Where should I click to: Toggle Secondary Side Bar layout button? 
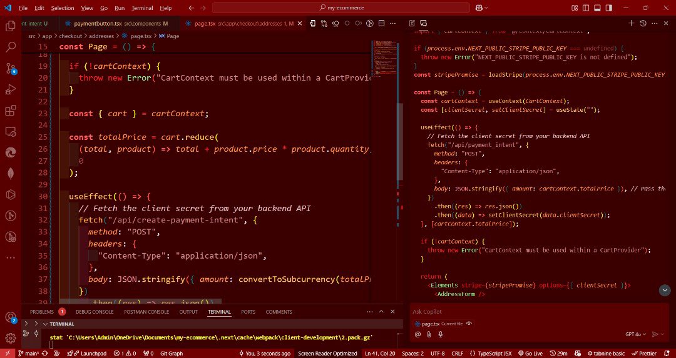tap(609, 7)
